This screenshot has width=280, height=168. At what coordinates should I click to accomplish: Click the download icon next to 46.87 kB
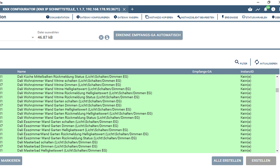point(107,37)
